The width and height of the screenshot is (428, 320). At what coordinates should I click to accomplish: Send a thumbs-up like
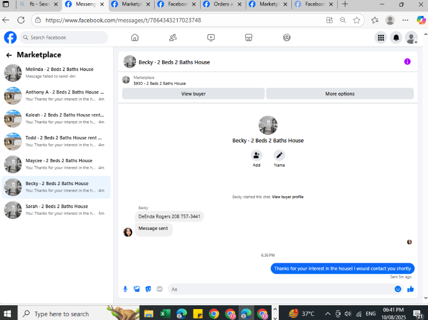point(411,289)
